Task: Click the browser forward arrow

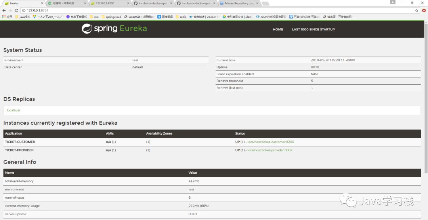Action: click(x=10, y=10)
